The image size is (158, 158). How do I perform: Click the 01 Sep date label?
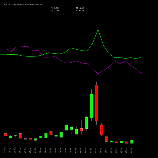[45, 150]
